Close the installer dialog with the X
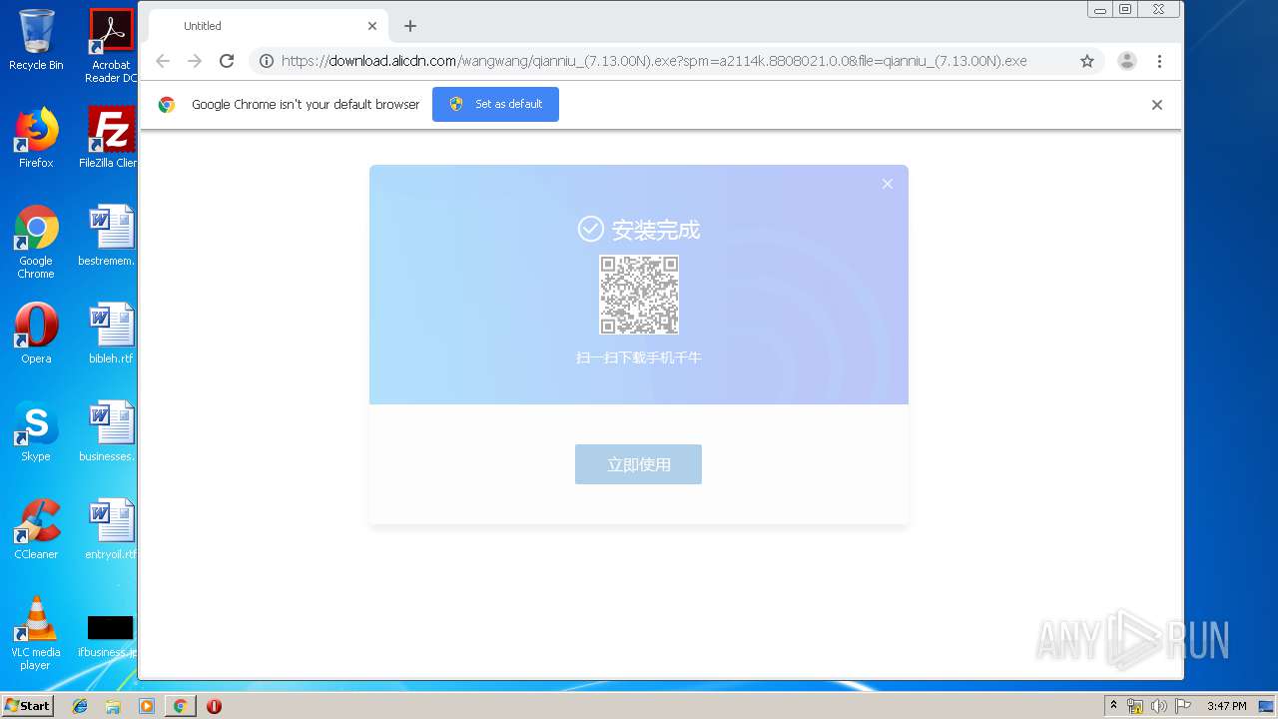1278x719 pixels. (888, 184)
